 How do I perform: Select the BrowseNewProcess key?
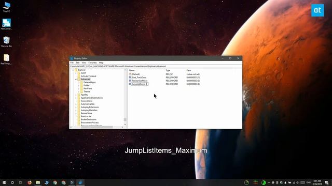point(90,122)
